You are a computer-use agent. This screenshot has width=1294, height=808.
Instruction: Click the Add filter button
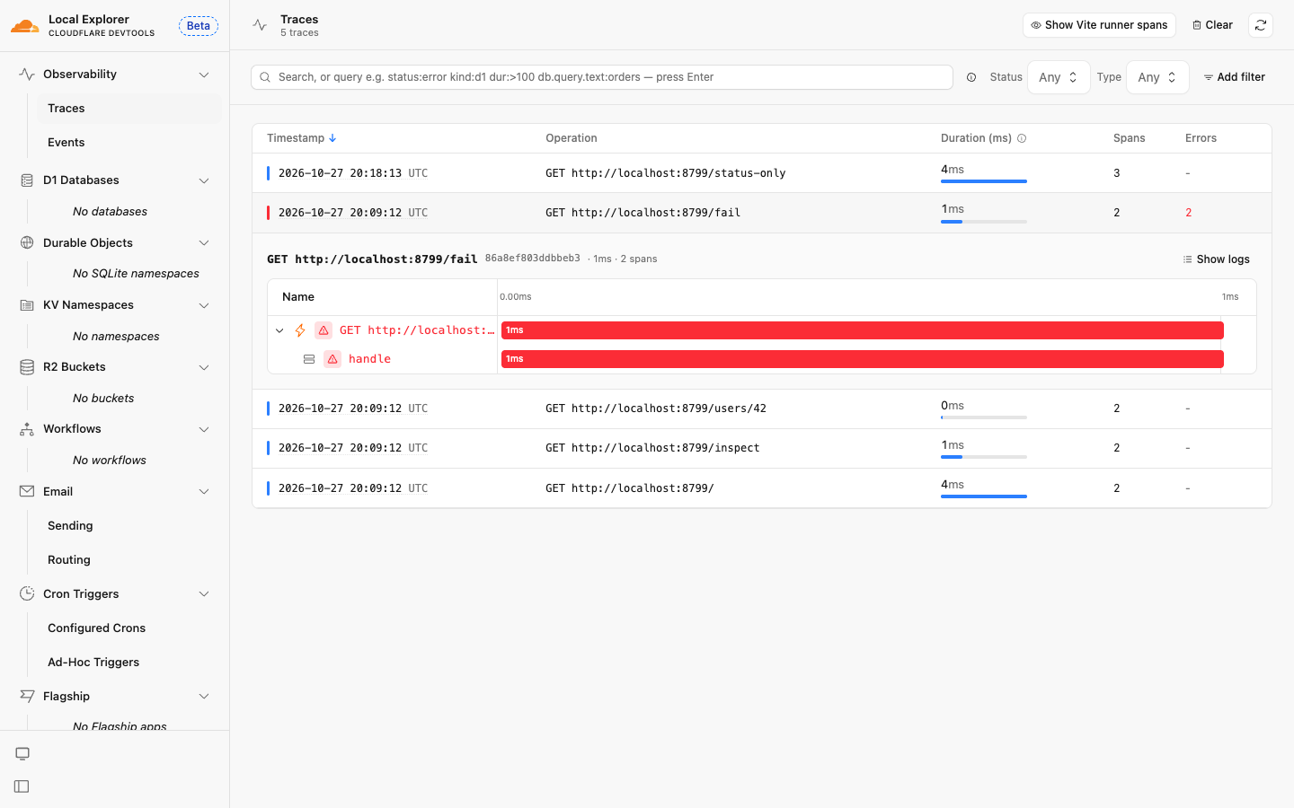click(1235, 77)
